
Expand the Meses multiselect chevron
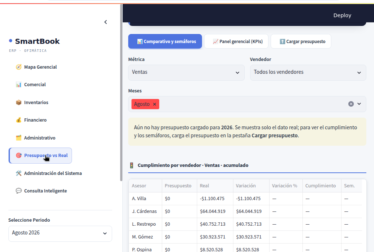[x=359, y=104]
